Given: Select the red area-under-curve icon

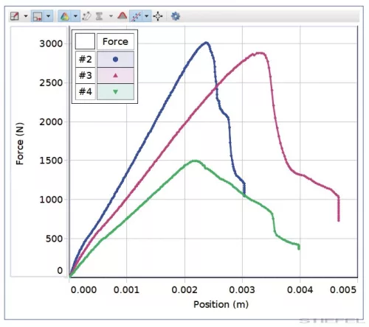Looking at the screenshot, I should coord(123,16).
